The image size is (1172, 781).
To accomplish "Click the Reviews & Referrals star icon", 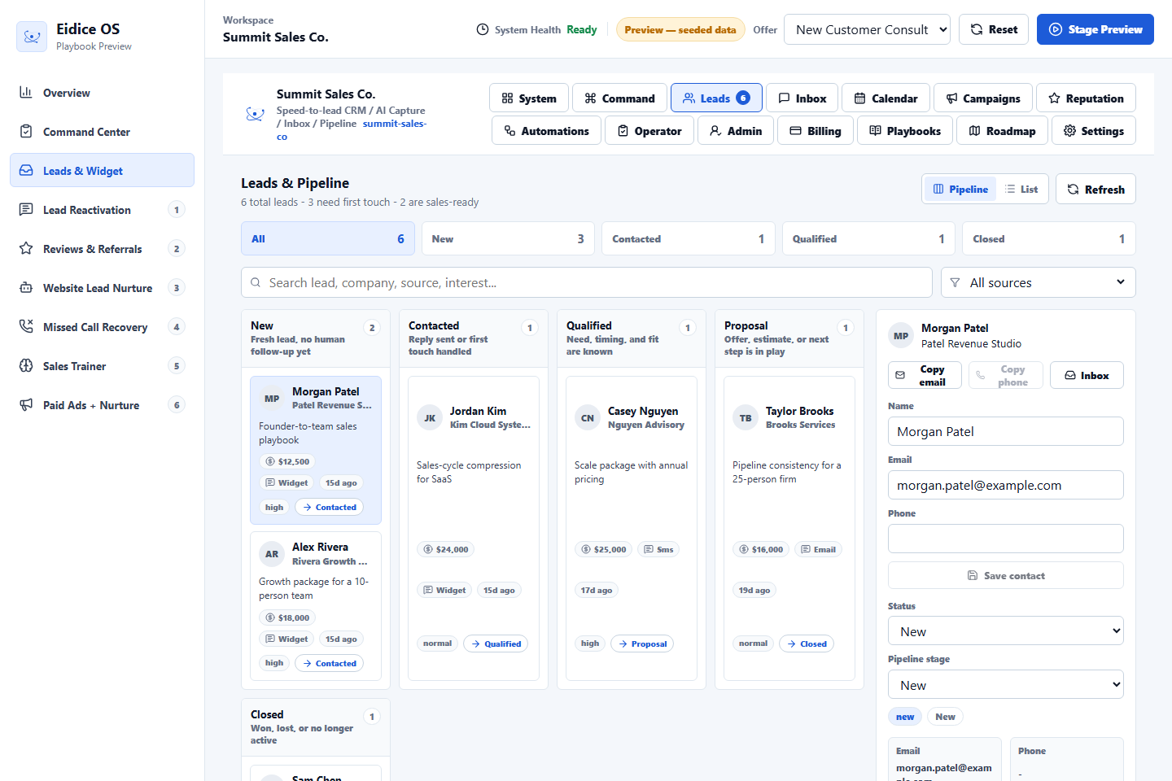I will point(26,248).
